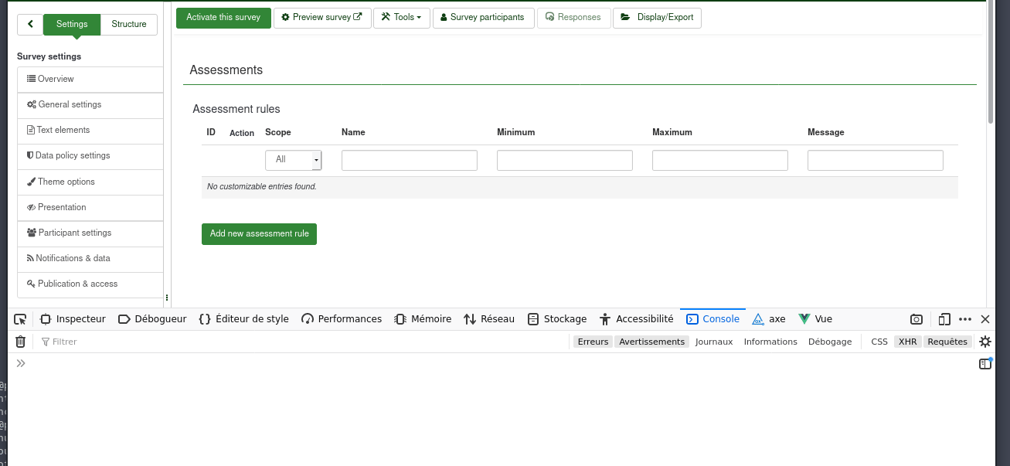Viewport: 1010px width, 466px height.
Task: Open the Display/Export menu
Action: (657, 18)
